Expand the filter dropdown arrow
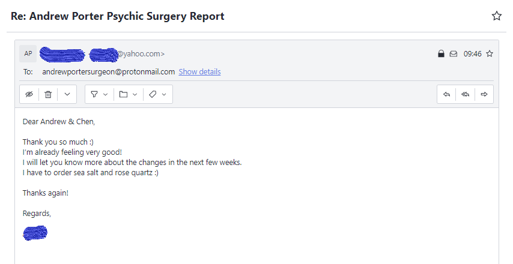Screen dimensions: 513x264 point(105,94)
